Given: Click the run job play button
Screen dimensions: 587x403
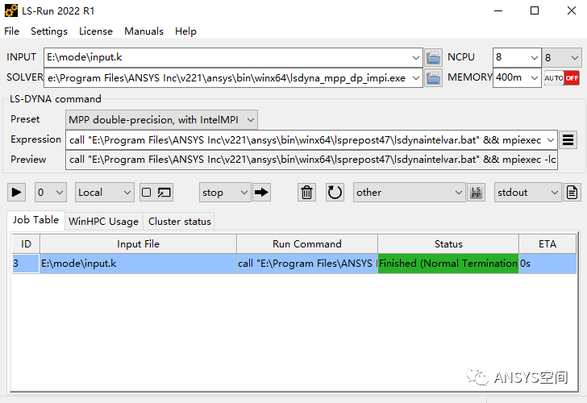Looking at the screenshot, I should pos(16,193).
